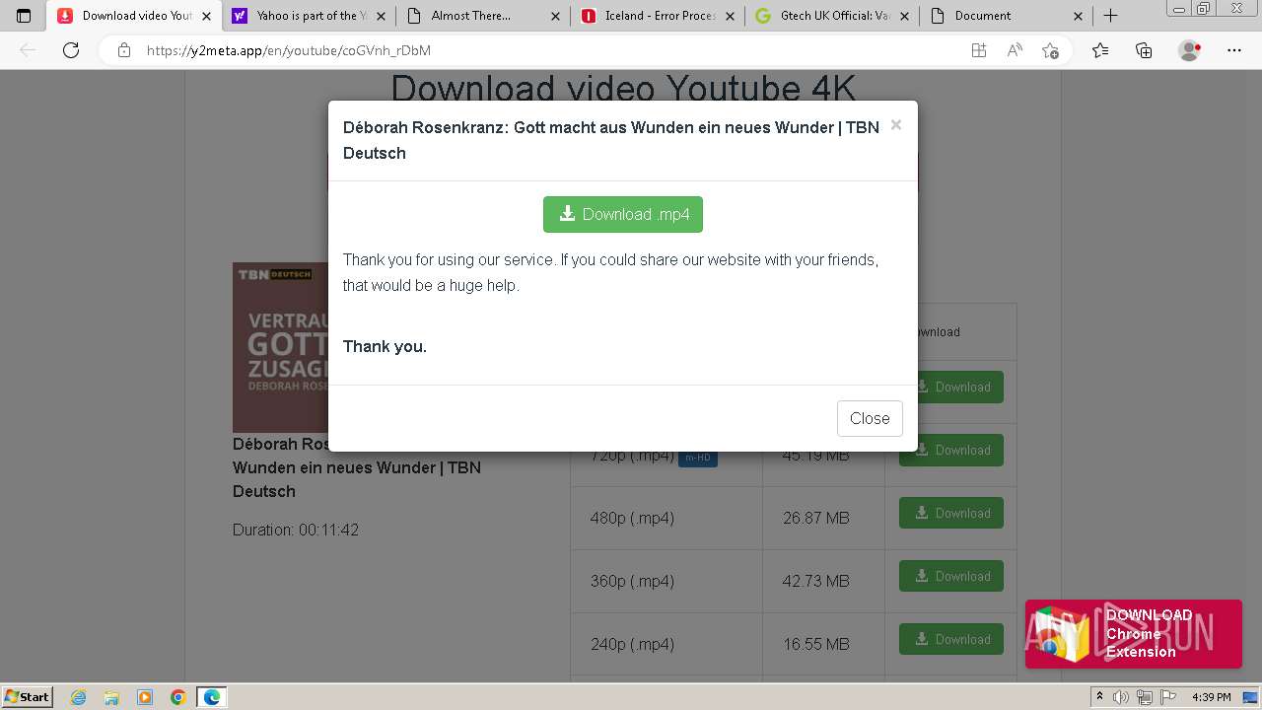The image size is (1262, 710).
Task: Open the browser profile avatar
Action: tap(1189, 50)
